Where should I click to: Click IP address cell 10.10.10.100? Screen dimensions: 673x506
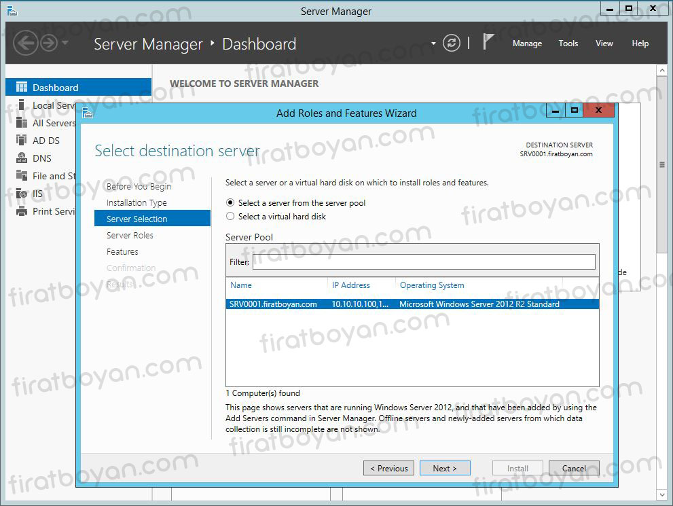point(360,304)
